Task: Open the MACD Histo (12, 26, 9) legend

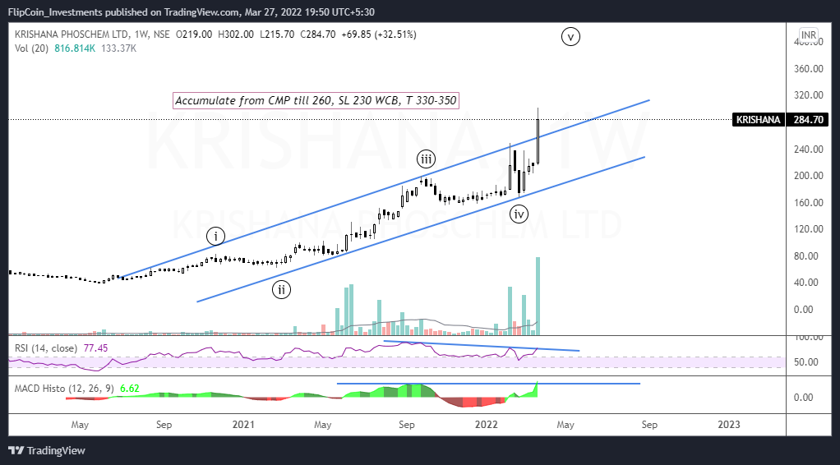Action: [x=64, y=389]
